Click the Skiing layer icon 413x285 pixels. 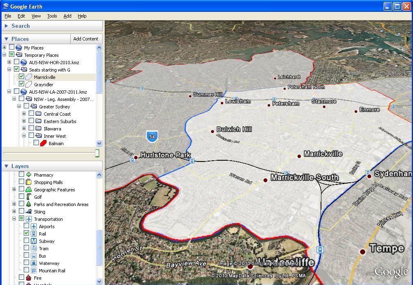(29, 211)
